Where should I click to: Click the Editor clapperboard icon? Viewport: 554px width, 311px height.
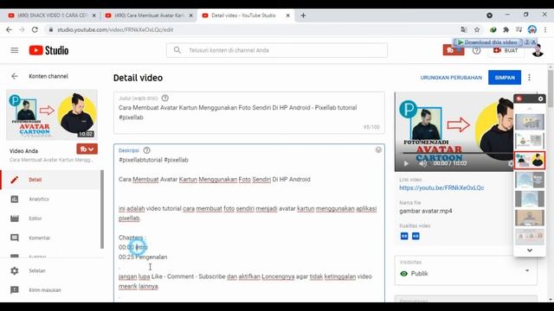[x=15, y=219]
